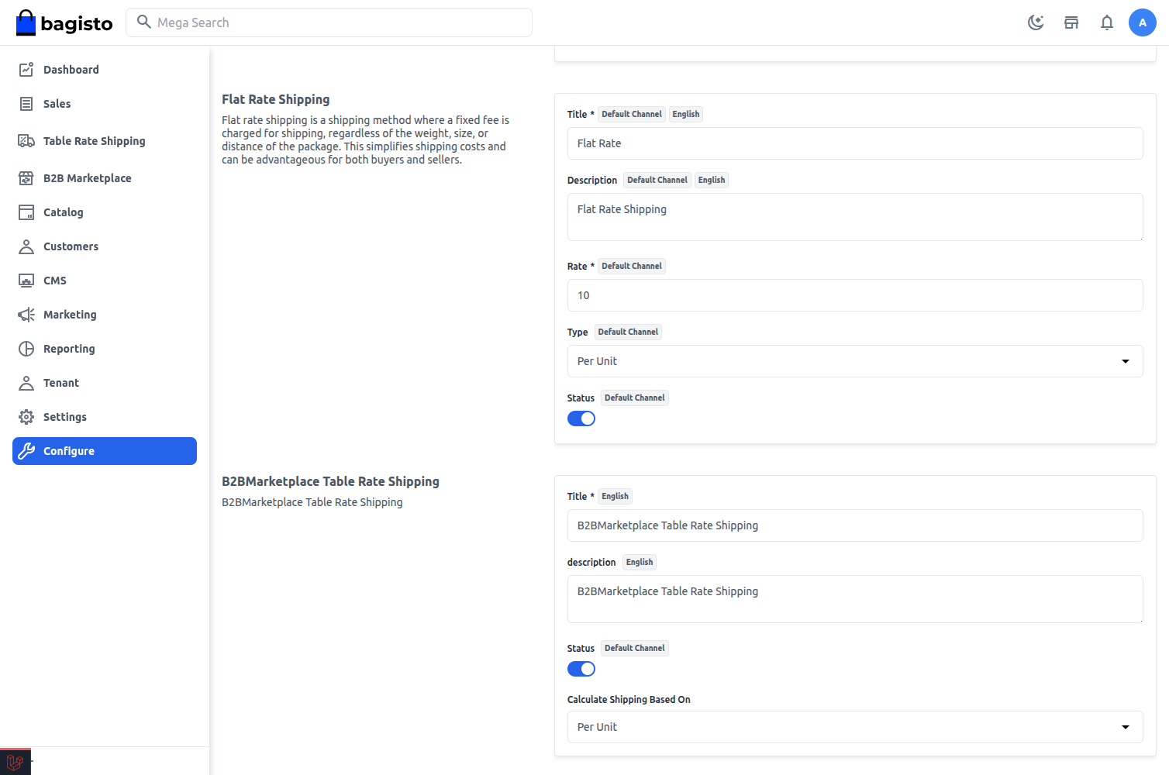Open the Reporting sidebar icon

26,348
